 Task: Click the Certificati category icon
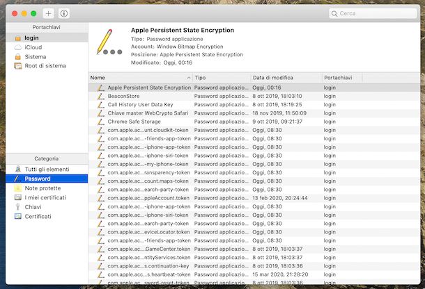[18, 216]
